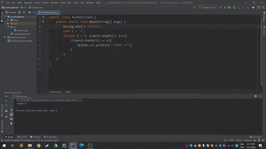
Task: Click the Search Everywhere magnifier icon
Action: (264, 7)
